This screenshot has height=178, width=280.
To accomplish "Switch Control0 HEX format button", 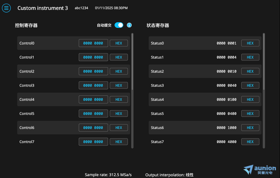I will tap(118, 43).
